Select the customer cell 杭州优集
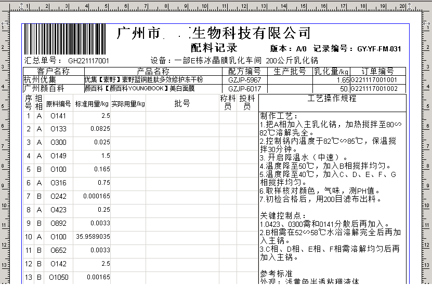This screenshot has height=299, width=432. [37, 80]
